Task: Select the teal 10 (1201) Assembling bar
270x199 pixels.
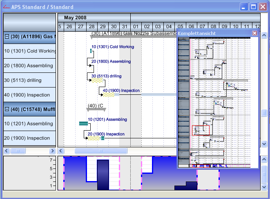Action: pyautogui.click(x=83, y=123)
